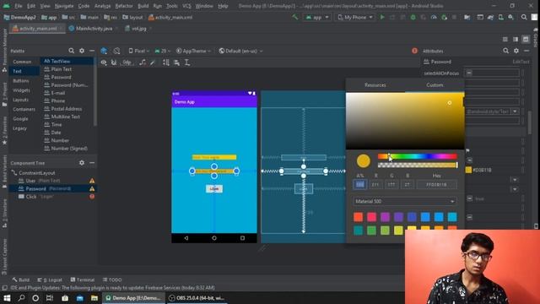Screen dimensions: 540x304
Task: Select ConstraintLayout in Component Tree
Action: [x=36, y=172]
